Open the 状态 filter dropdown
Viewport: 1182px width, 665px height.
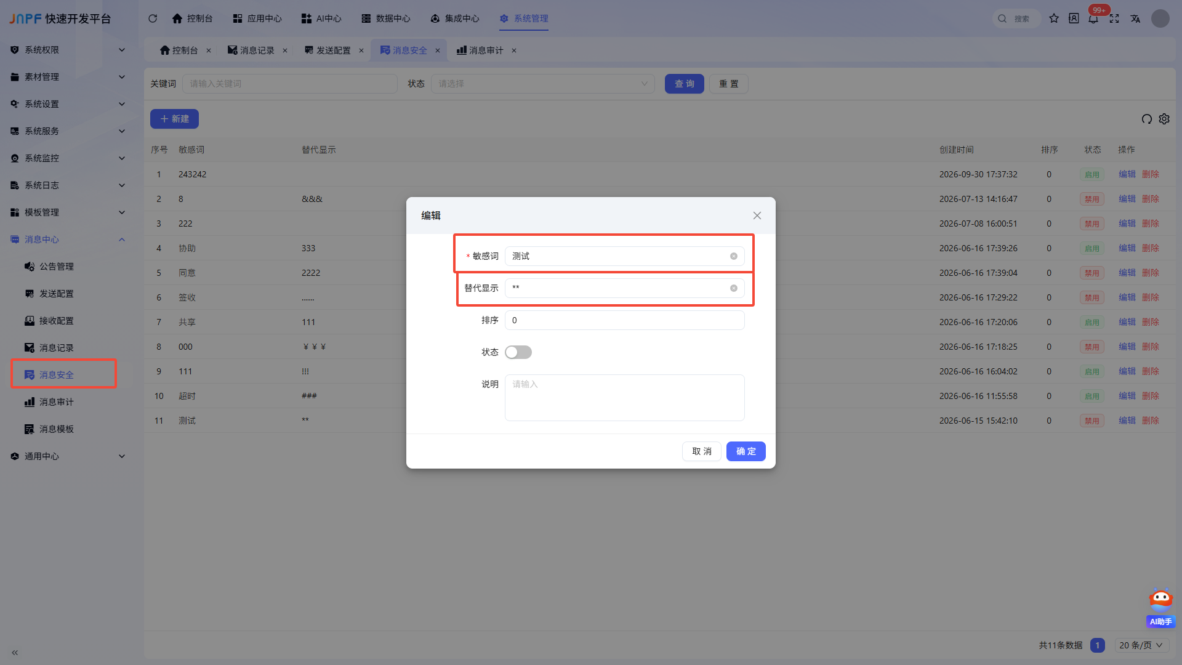(543, 84)
